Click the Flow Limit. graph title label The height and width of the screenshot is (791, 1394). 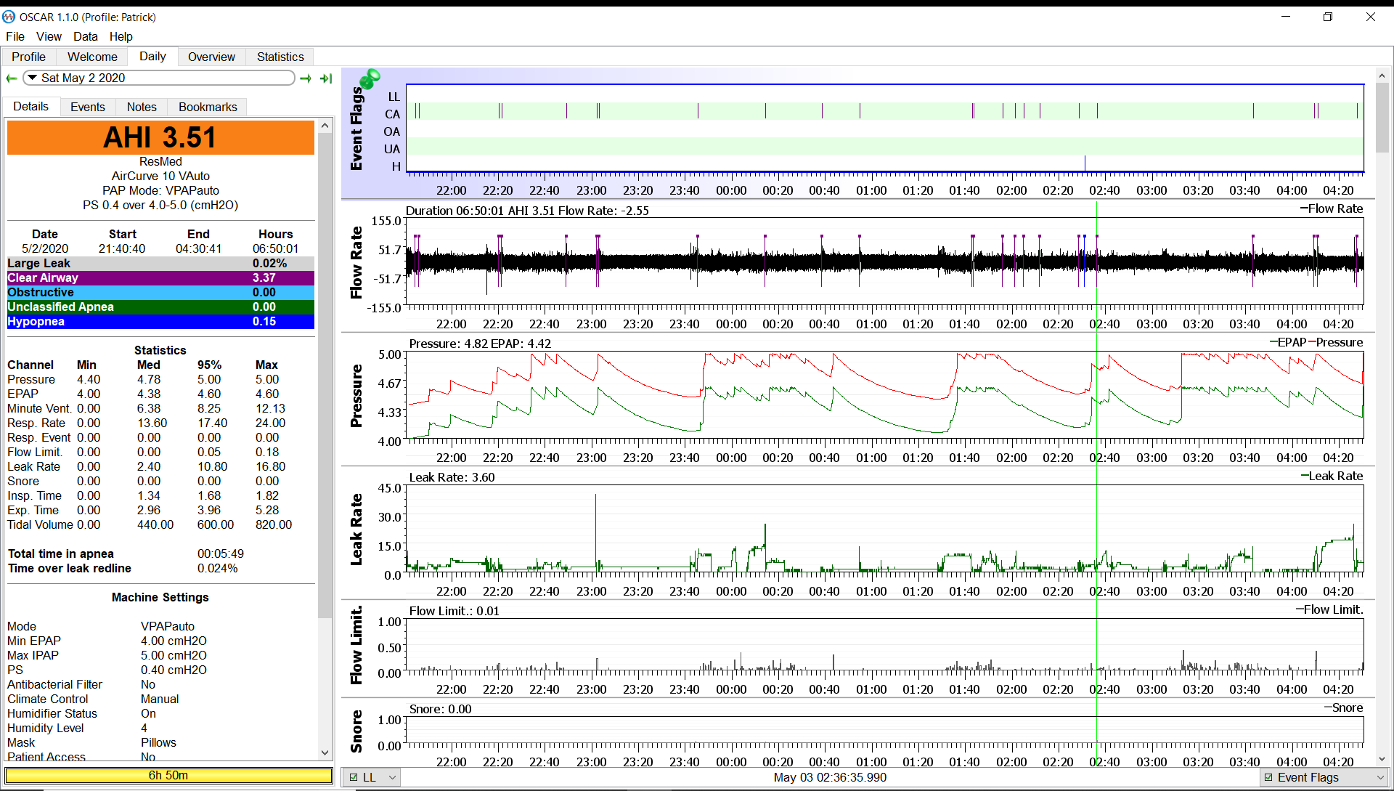click(x=356, y=646)
